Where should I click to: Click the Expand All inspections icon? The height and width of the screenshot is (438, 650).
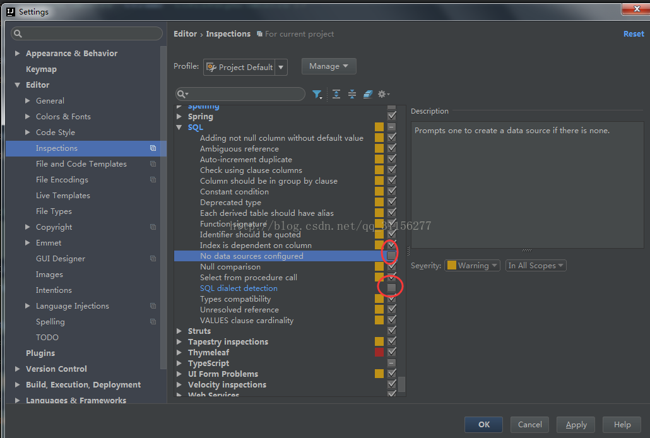[x=336, y=94]
